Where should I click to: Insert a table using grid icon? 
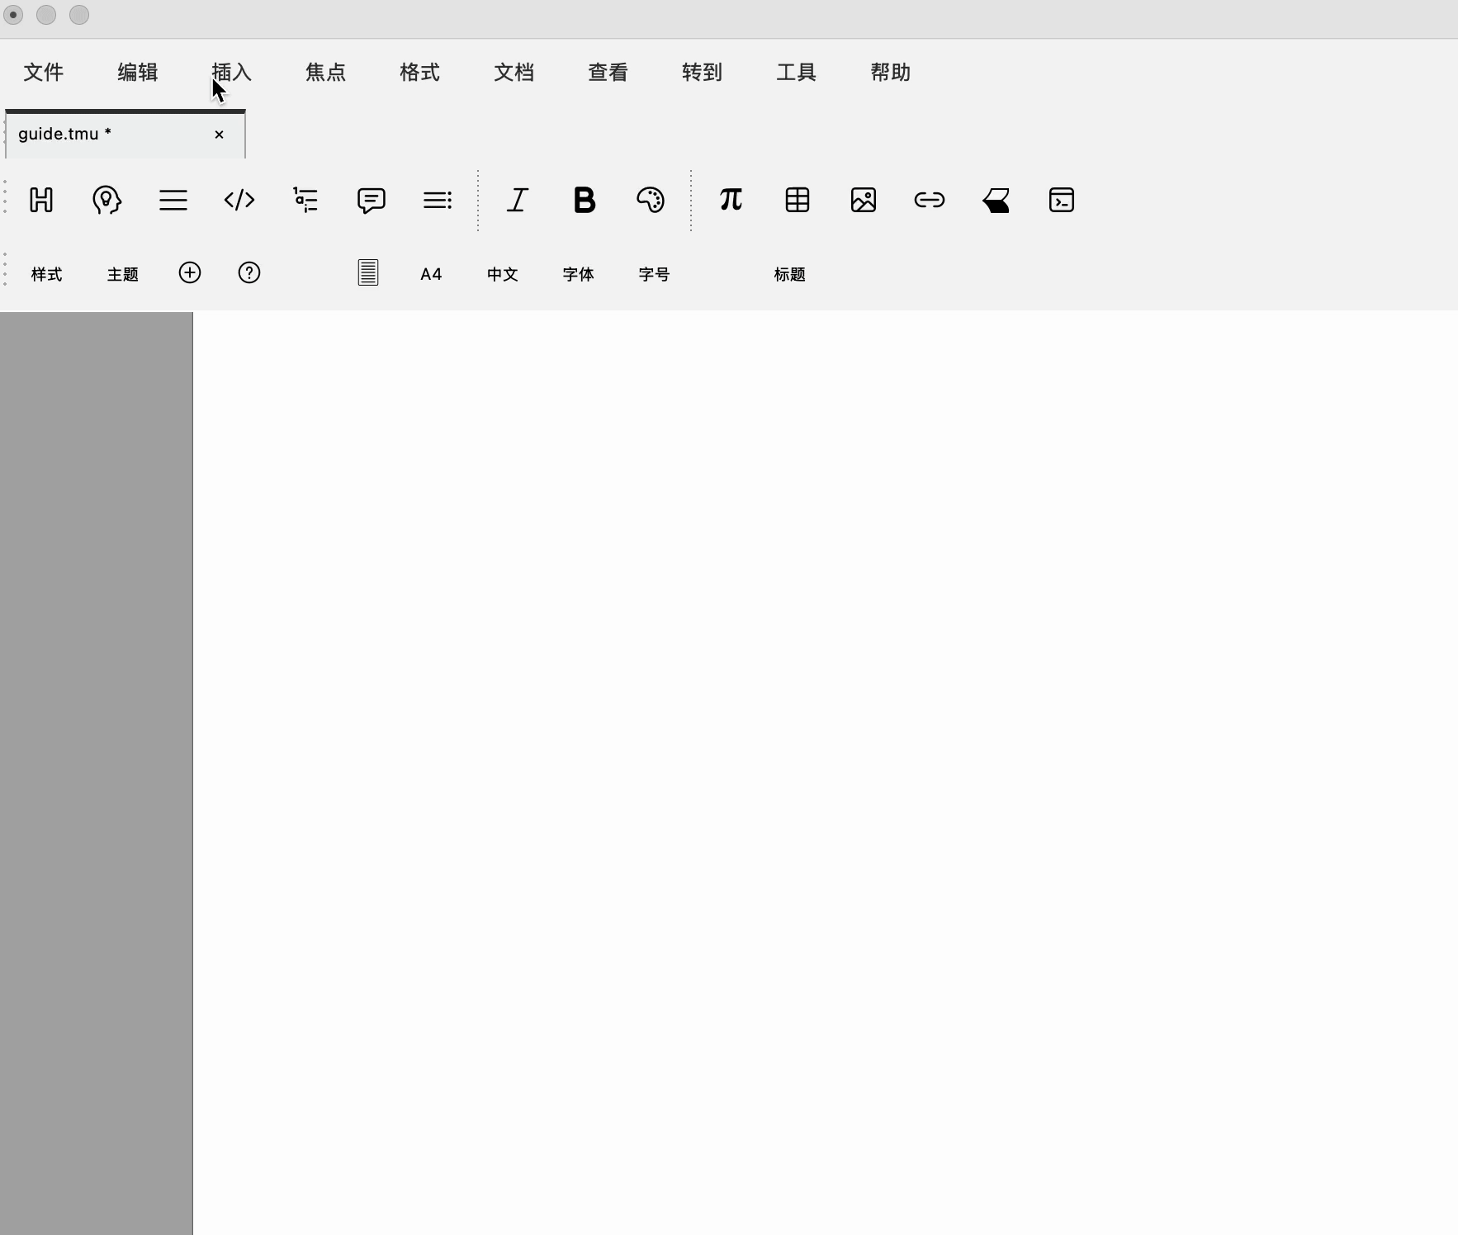[798, 200]
